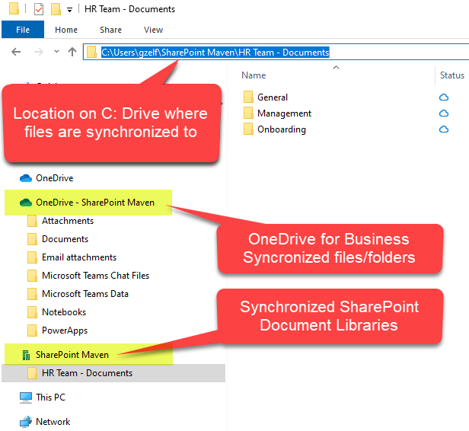The width and height of the screenshot is (469, 431).
Task: Click the New Folder quick access icon
Action: coord(56,9)
